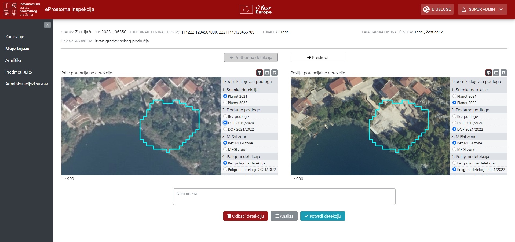Open the E-USLUGE services menu
Screen dimensions: 515x242
click(x=437, y=9)
